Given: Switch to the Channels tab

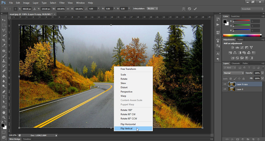Looking at the screenshot, I should pyautogui.click(x=236, y=63).
